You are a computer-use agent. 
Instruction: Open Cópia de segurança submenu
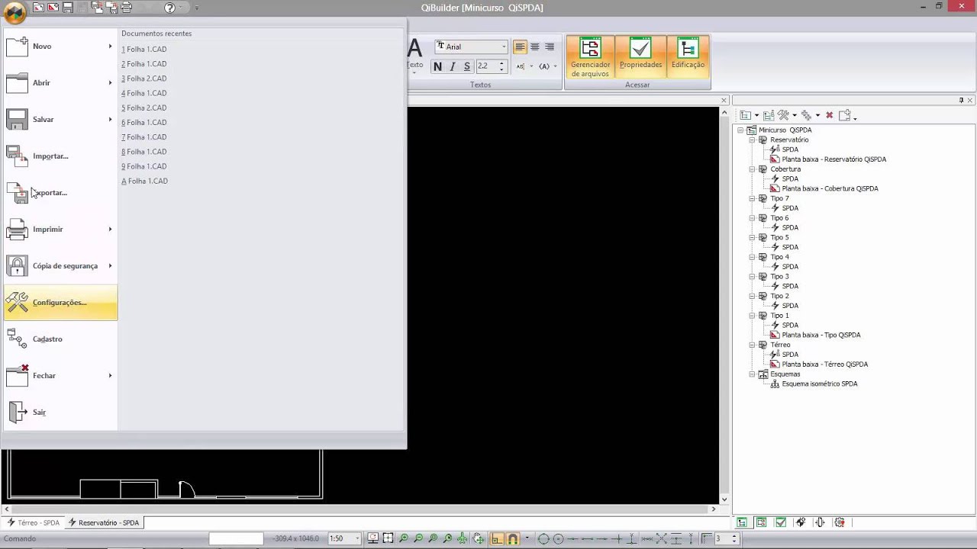[60, 266]
